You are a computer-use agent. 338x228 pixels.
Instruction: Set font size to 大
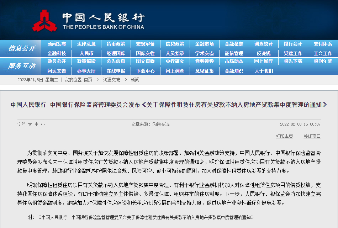(30, 124)
